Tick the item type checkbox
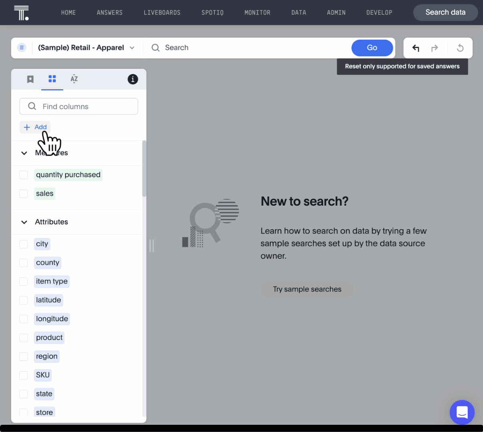The image size is (483, 432). 24,282
